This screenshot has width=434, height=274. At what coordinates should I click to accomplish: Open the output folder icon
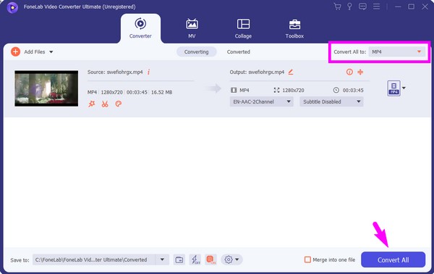tap(179, 260)
